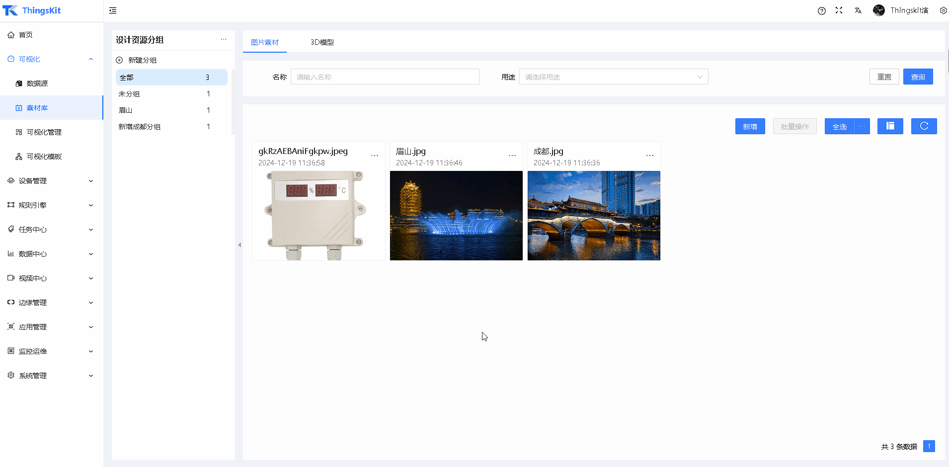Open the settings gear in the top bar
Viewport: 949px width, 467px height.
pos(943,10)
